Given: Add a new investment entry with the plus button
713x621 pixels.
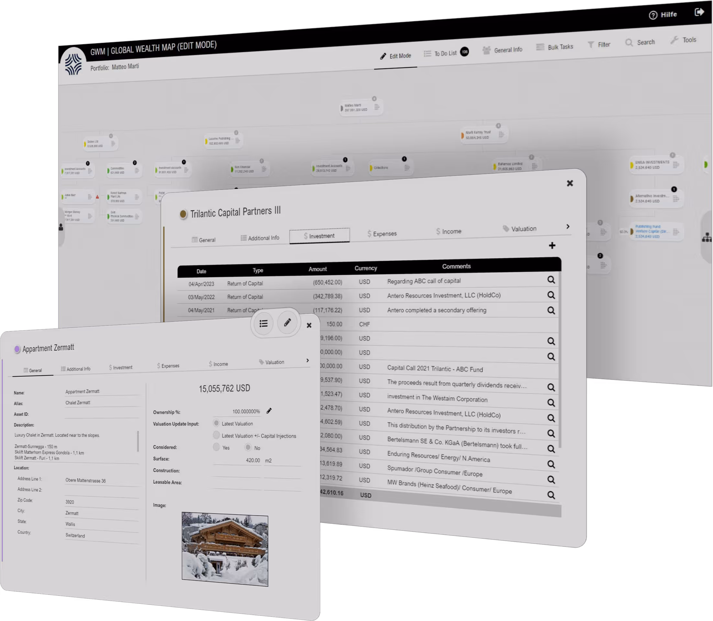Looking at the screenshot, I should pos(552,246).
